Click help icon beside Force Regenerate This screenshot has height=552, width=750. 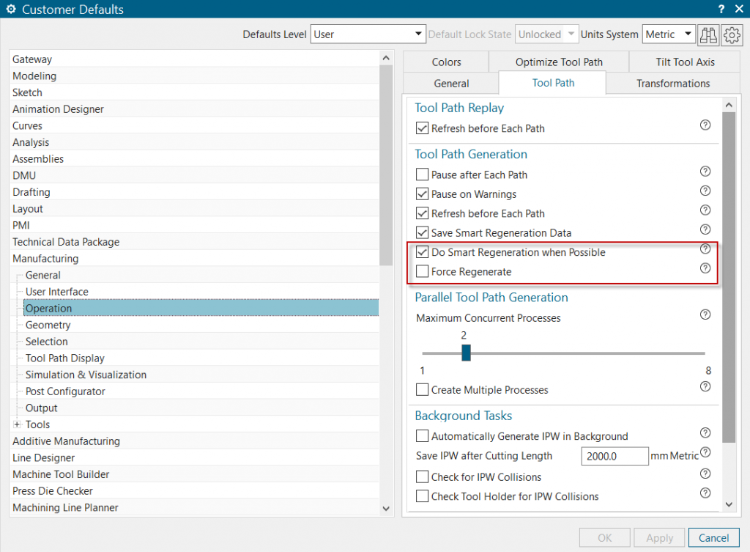705,268
